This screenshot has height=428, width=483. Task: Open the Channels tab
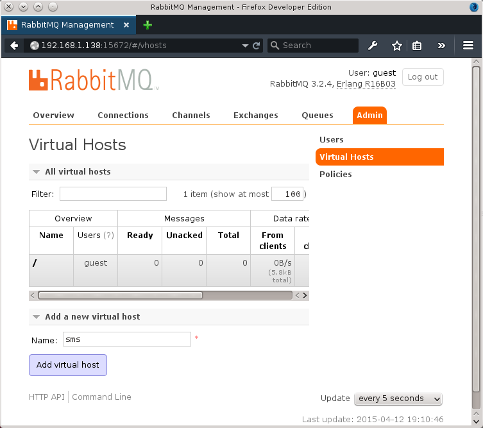point(191,116)
